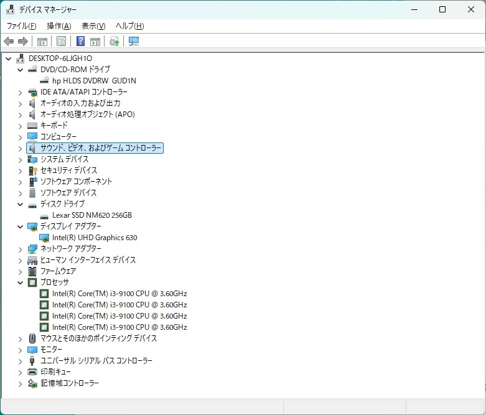Viewport: 486px width, 415px height.
Task: Expand オーディオの入力および出力 category
Action: click(x=21, y=104)
